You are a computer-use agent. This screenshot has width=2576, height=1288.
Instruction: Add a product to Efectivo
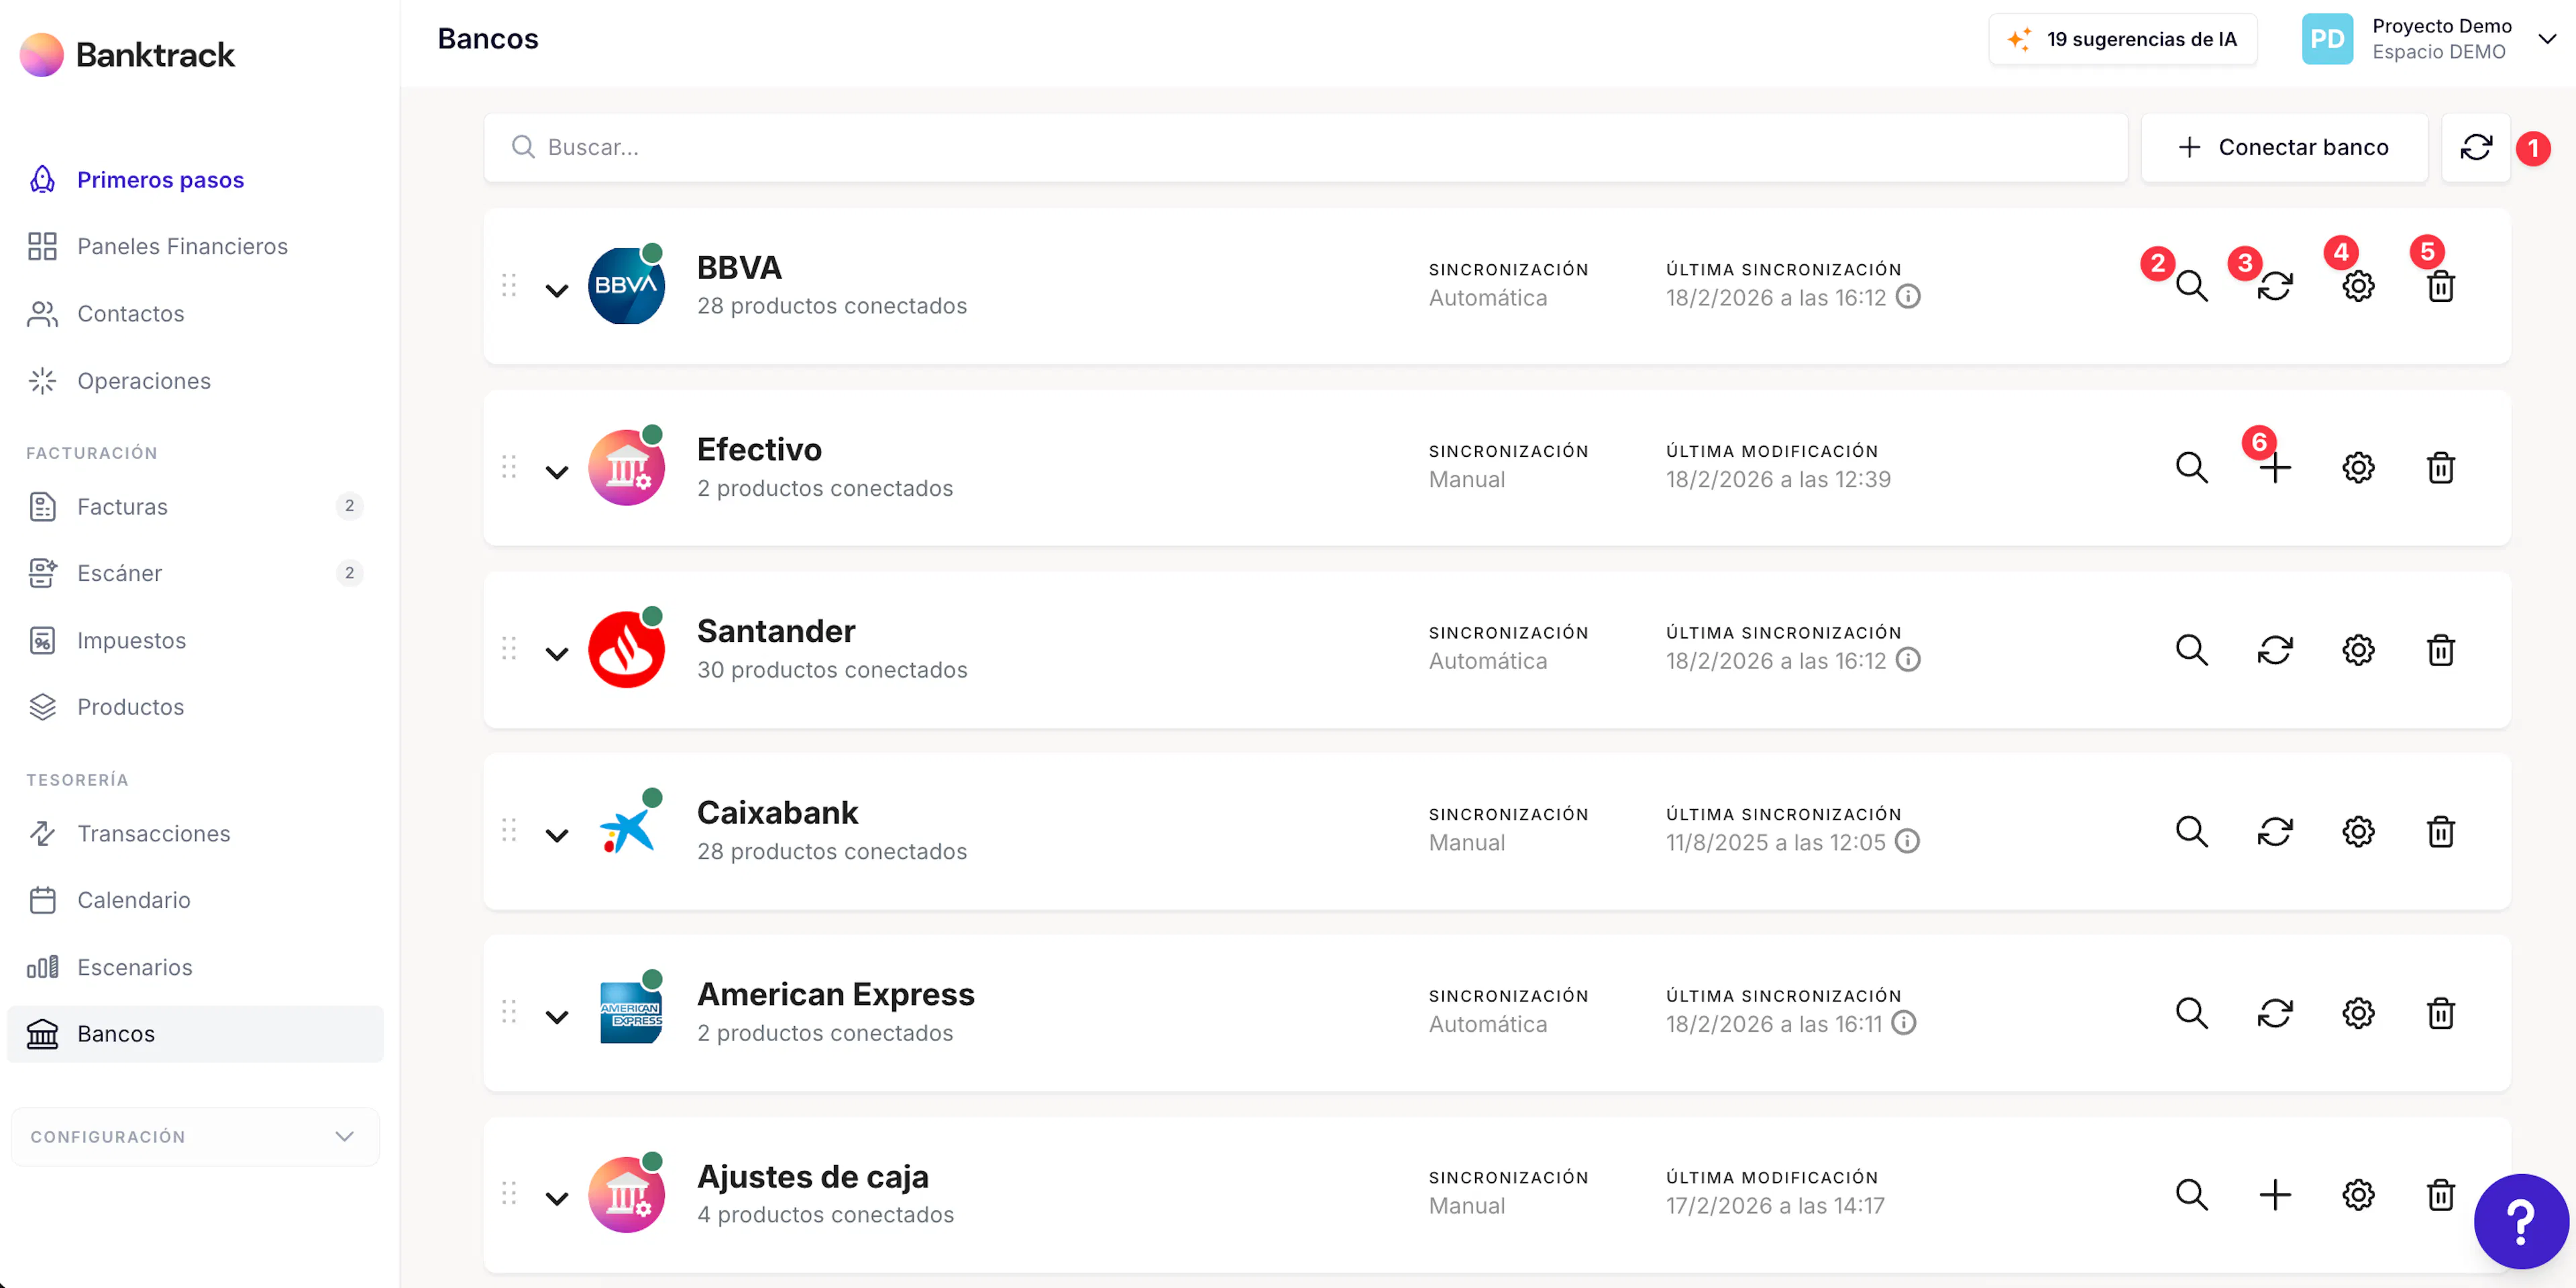[x=2274, y=468]
